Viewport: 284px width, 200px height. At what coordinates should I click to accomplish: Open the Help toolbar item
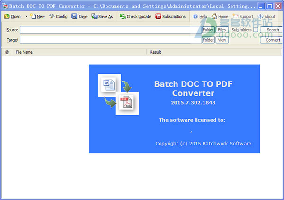(x=200, y=16)
